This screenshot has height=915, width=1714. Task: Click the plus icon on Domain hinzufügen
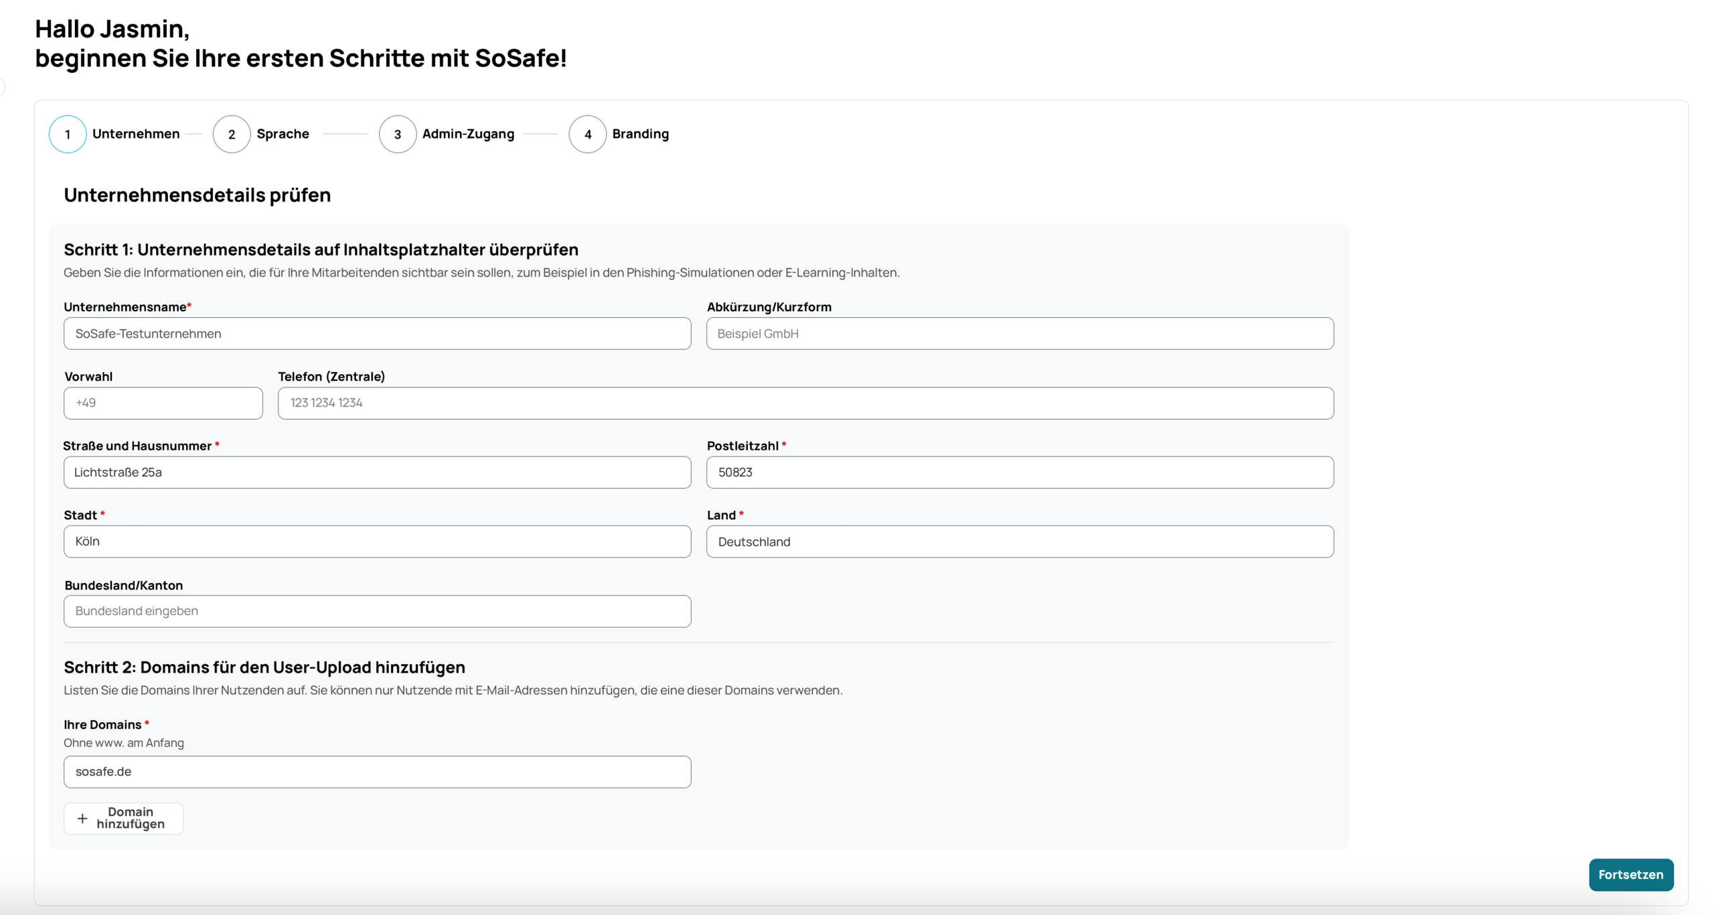[82, 818]
